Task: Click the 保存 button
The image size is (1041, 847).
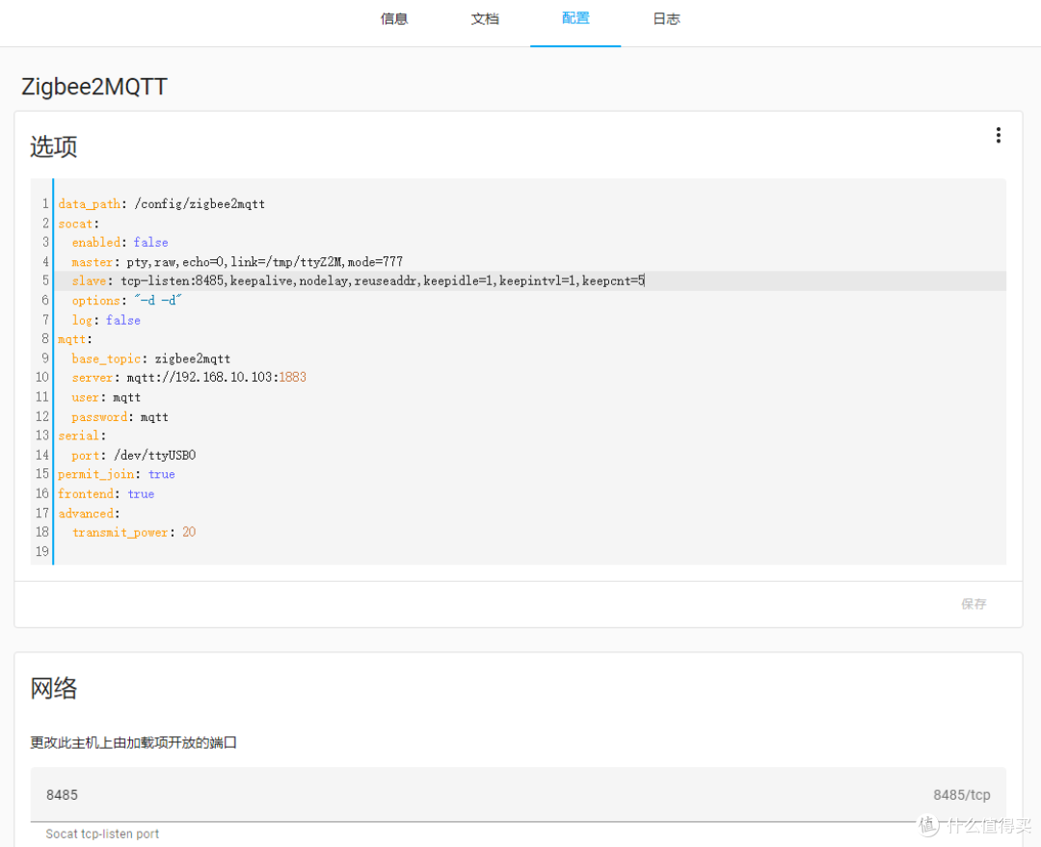Action: pyautogui.click(x=974, y=604)
